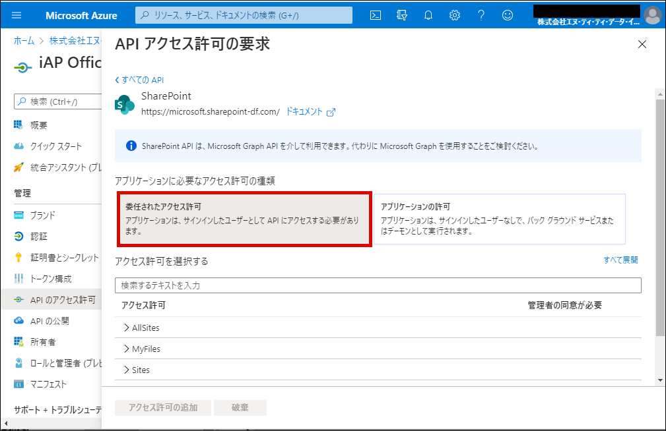Click the iAP Office app registration icon
666x431 pixels.
click(22, 67)
